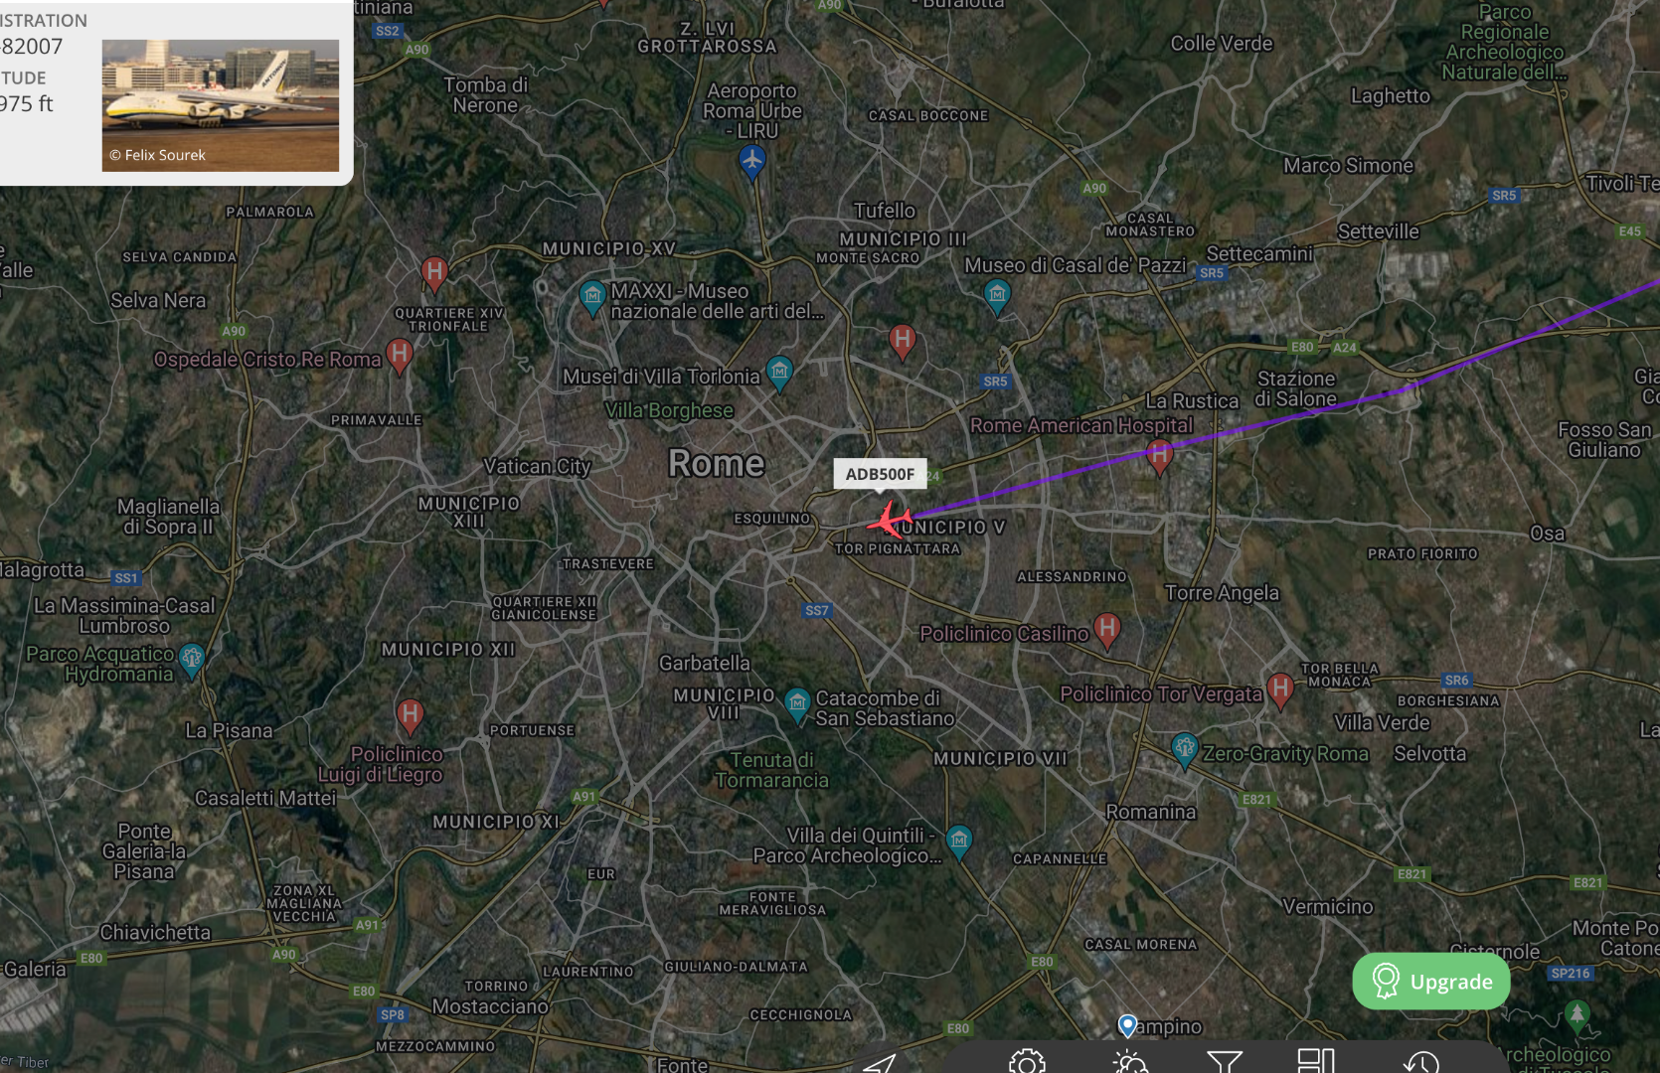This screenshot has width=1660, height=1073.
Task: Open the weather layers icon
Action: click(x=1130, y=1062)
